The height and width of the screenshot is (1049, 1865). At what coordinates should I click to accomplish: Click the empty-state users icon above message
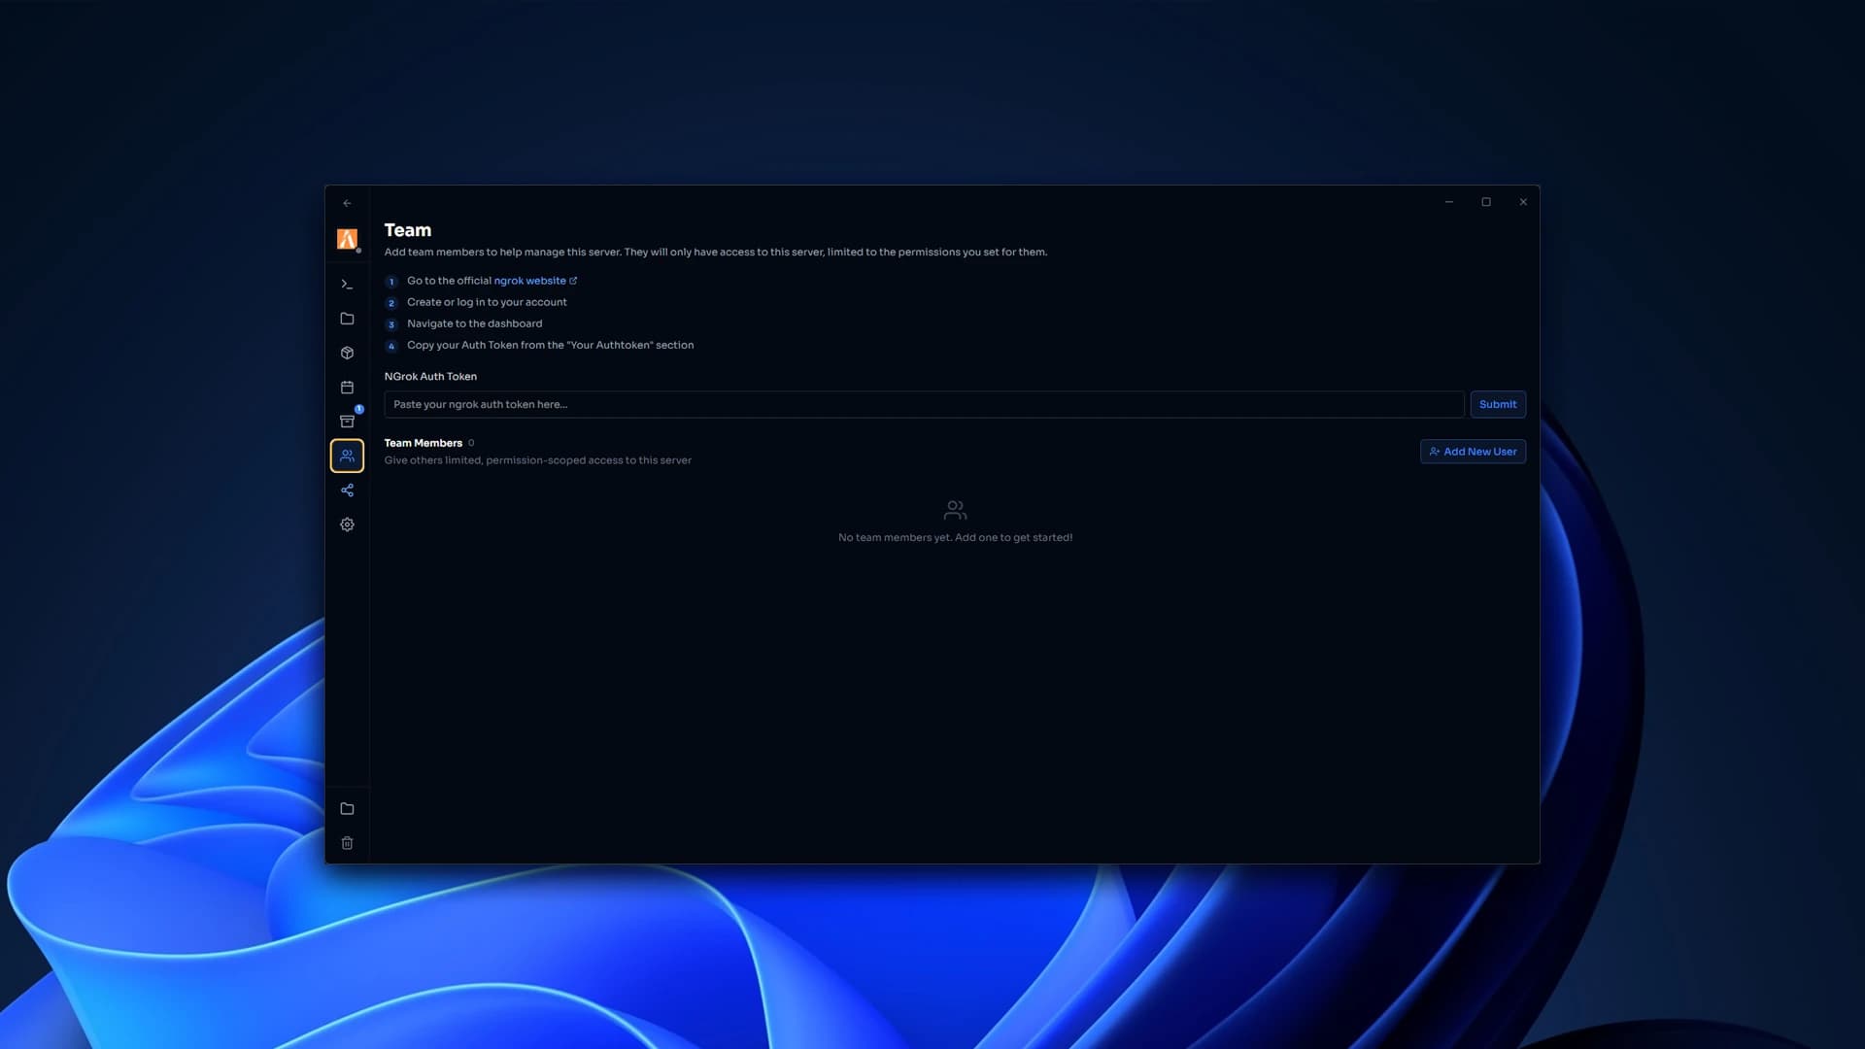pyautogui.click(x=955, y=510)
